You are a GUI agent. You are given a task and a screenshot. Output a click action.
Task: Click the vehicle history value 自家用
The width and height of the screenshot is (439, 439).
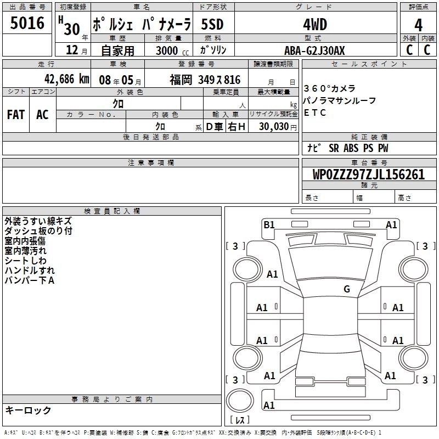coord(117,50)
